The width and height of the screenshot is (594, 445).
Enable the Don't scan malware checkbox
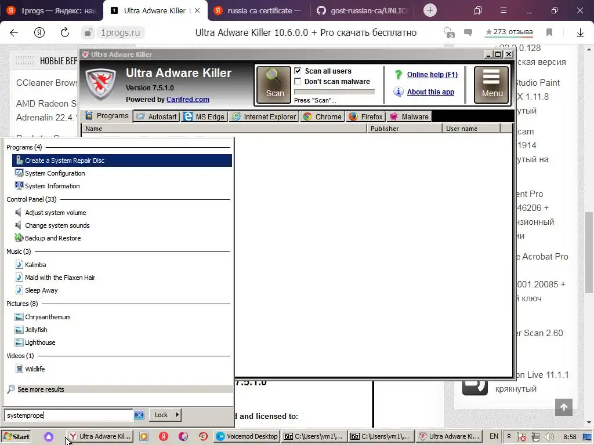tap(298, 81)
